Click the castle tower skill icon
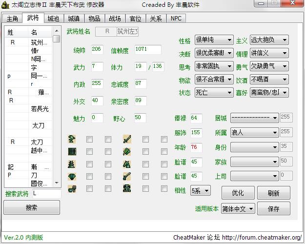Viewport: 305px width, 244px height. (72, 164)
